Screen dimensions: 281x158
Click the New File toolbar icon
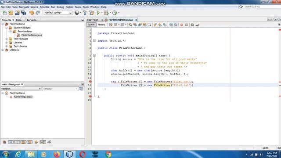tap(5, 13)
